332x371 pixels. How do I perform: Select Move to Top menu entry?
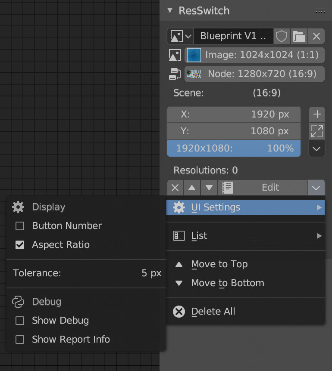pyautogui.click(x=219, y=264)
